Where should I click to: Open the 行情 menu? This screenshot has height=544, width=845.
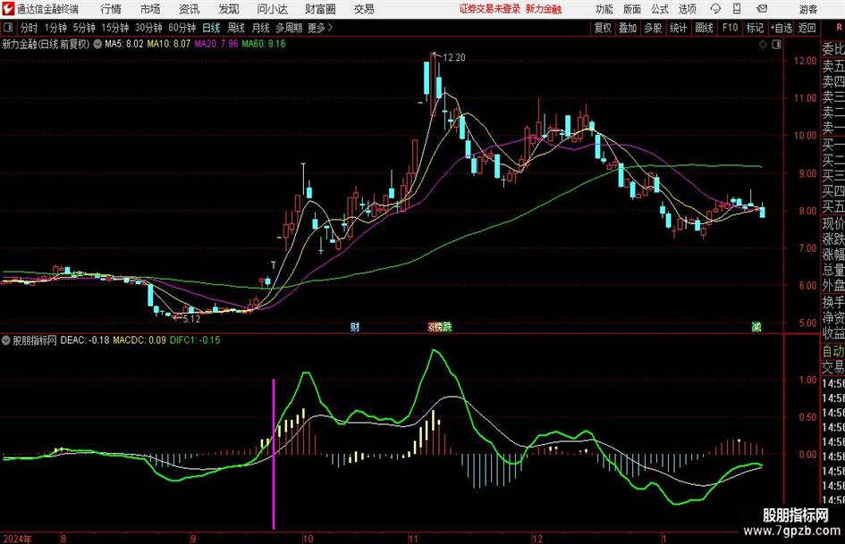[x=111, y=9]
